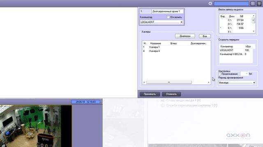Screen dimensions: 263x147
Task: Click the Шлюз column header
Action: (x=173, y=43)
